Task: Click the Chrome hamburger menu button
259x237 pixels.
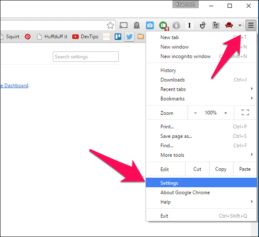Action: click(x=251, y=25)
